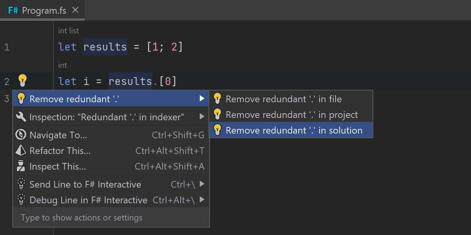This screenshot has height=235, width=471.
Task: Click the Inspect This inspector icon
Action: [x=21, y=166]
